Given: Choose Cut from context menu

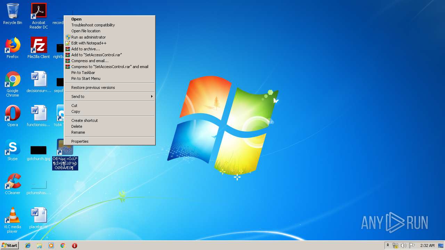Looking at the screenshot, I should point(110,106).
